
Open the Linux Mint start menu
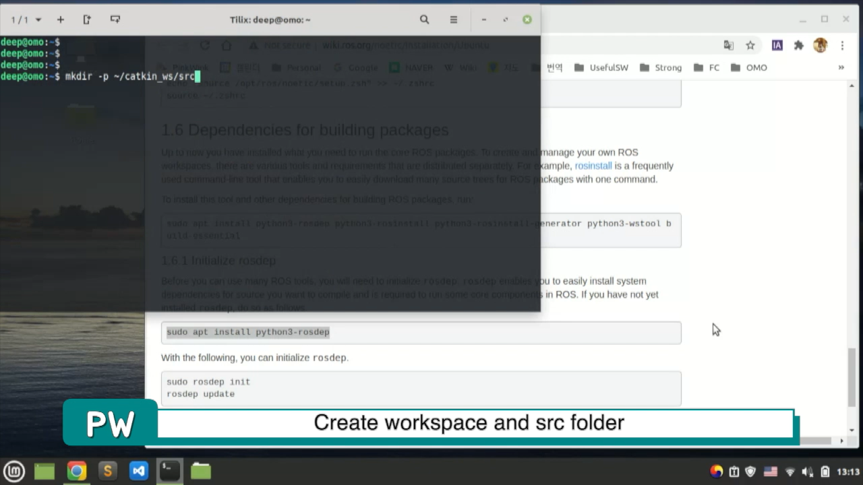pyautogui.click(x=14, y=471)
